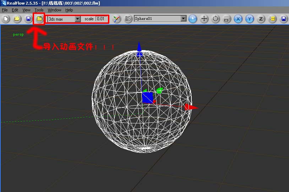Click the far-right blue disk icon

(284, 19)
